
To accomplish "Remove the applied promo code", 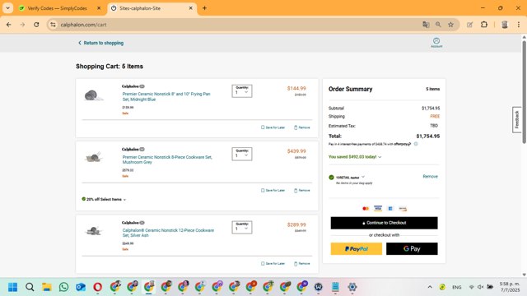I will click(x=430, y=176).
